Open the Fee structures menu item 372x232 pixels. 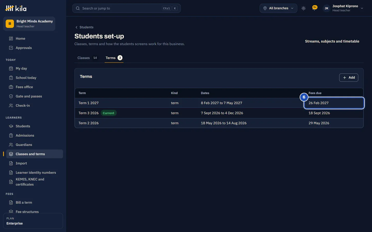pyautogui.click(x=35, y=212)
